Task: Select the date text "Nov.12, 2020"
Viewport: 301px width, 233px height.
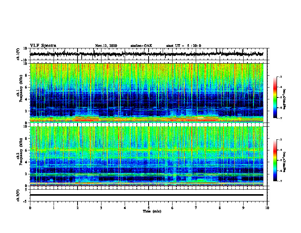Action: pos(106,46)
